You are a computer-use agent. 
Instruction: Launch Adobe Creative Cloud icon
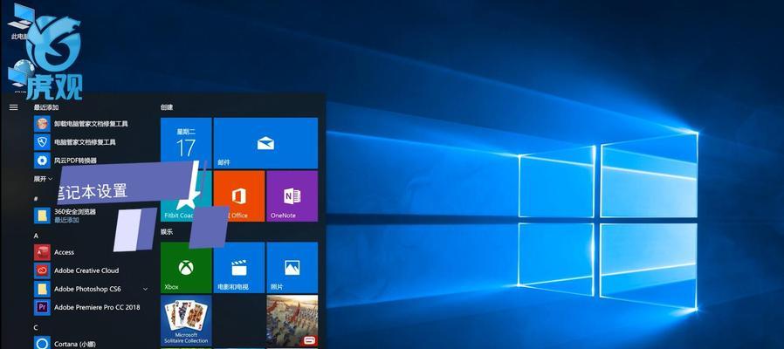click(43, 270)
